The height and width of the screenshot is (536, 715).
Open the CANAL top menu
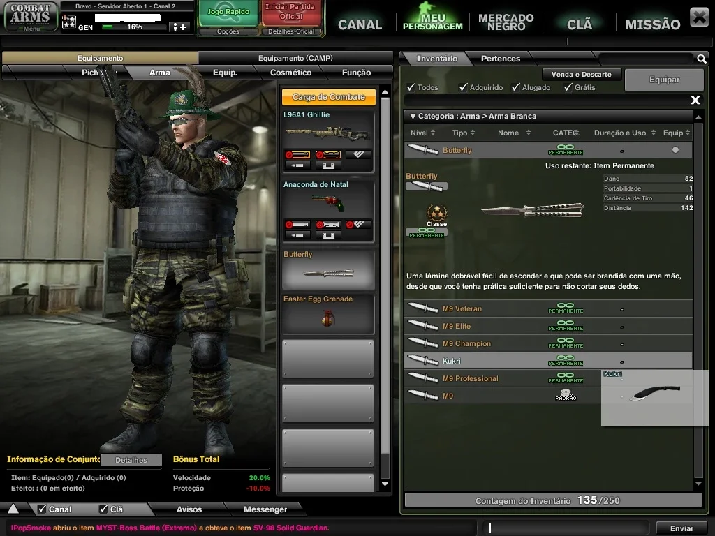pyautogui.click(x=360, y=24)
